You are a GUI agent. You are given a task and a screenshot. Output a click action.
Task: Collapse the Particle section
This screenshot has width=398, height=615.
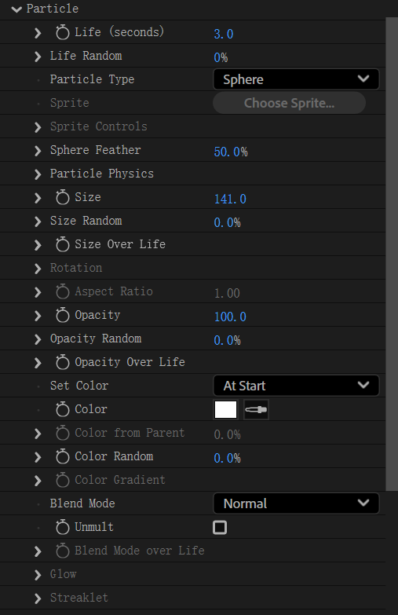point(16,9)
